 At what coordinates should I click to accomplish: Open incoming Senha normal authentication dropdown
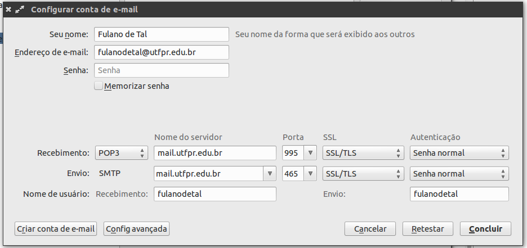click(459, 153)
